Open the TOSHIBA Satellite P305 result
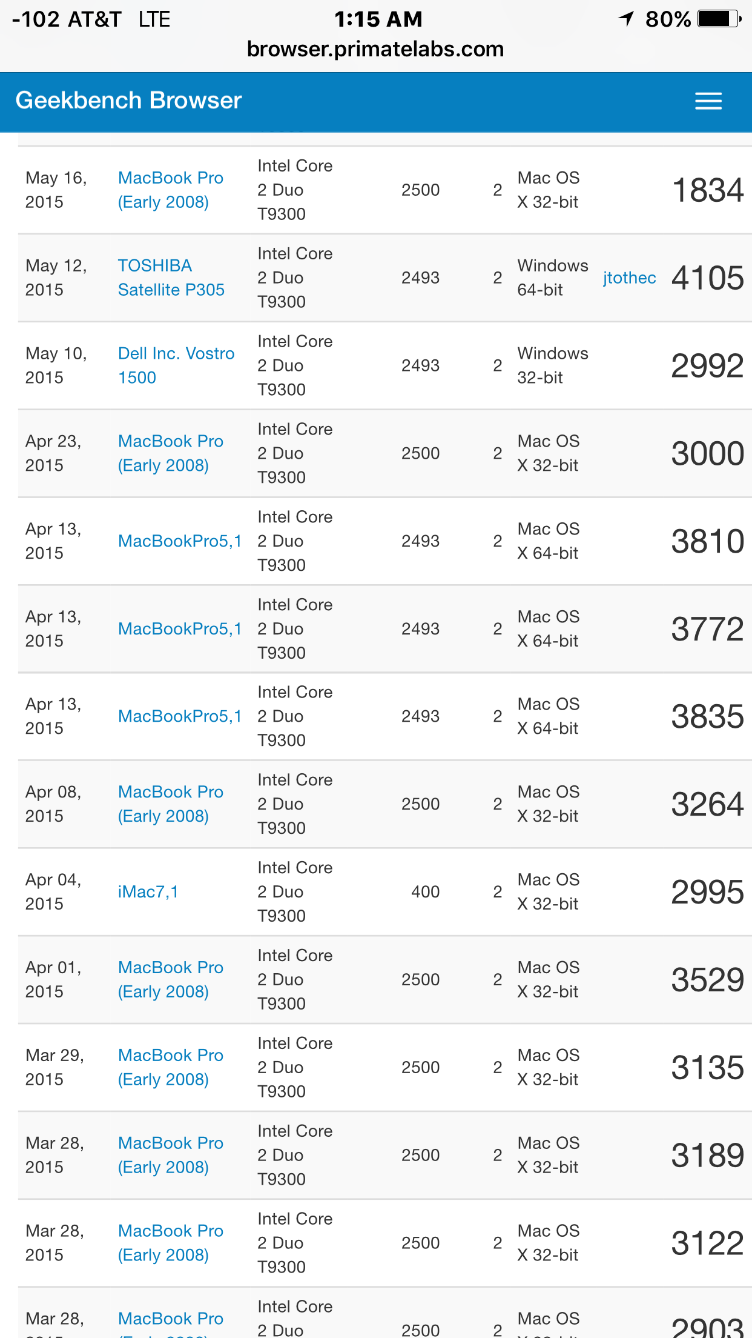The width and height of the screenshot is (752, 1338). click(x=171, y=278)
